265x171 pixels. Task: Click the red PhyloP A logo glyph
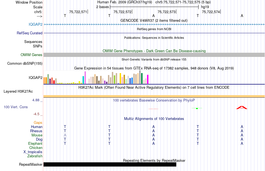click(242, 108)
